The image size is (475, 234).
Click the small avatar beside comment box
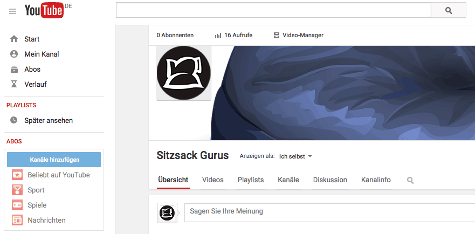(167, 213)
